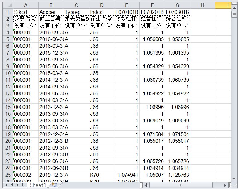Viewport: 238px width, 189px height.
Task: Click the Select All corner button
Action: tap(6, 5)
